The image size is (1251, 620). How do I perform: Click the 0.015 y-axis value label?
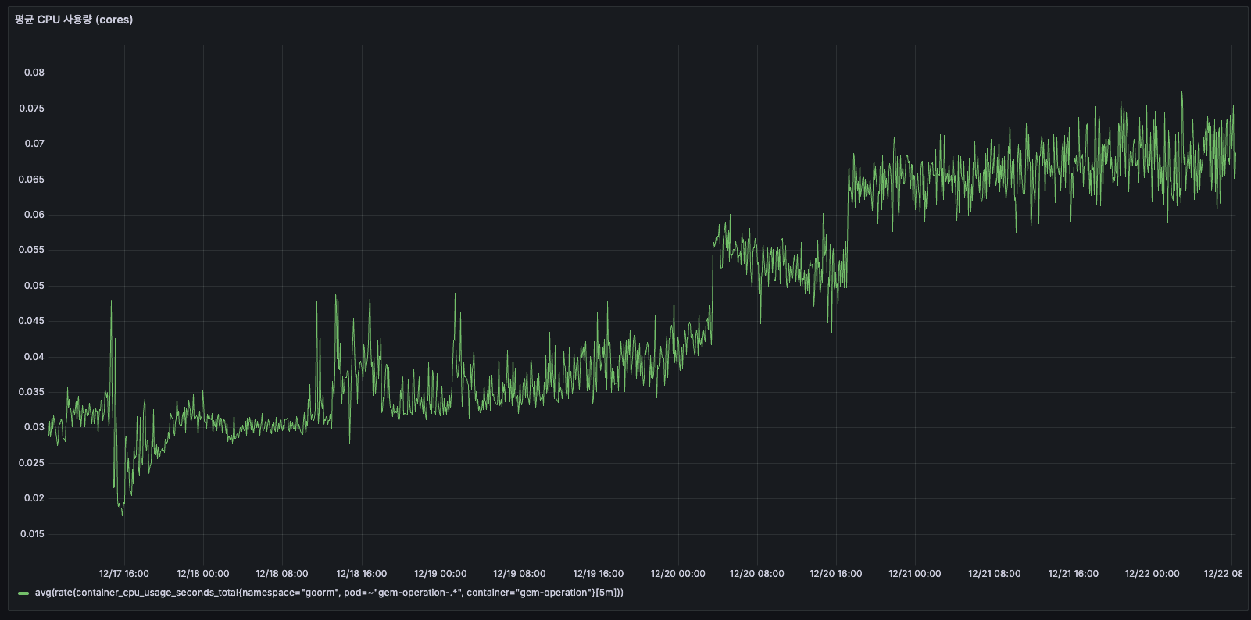33,534
